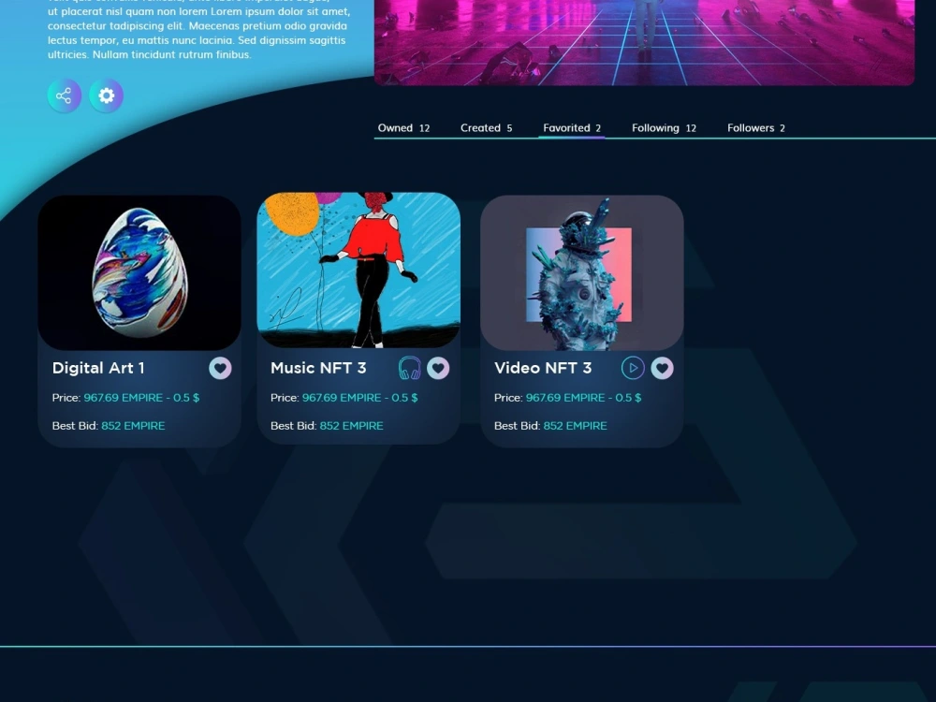This screenshot has width=936, height=702.
Task: Unfavorite Video NFT 3 via its heart icon
Action: pyautogui.click(x=662, y=368)
